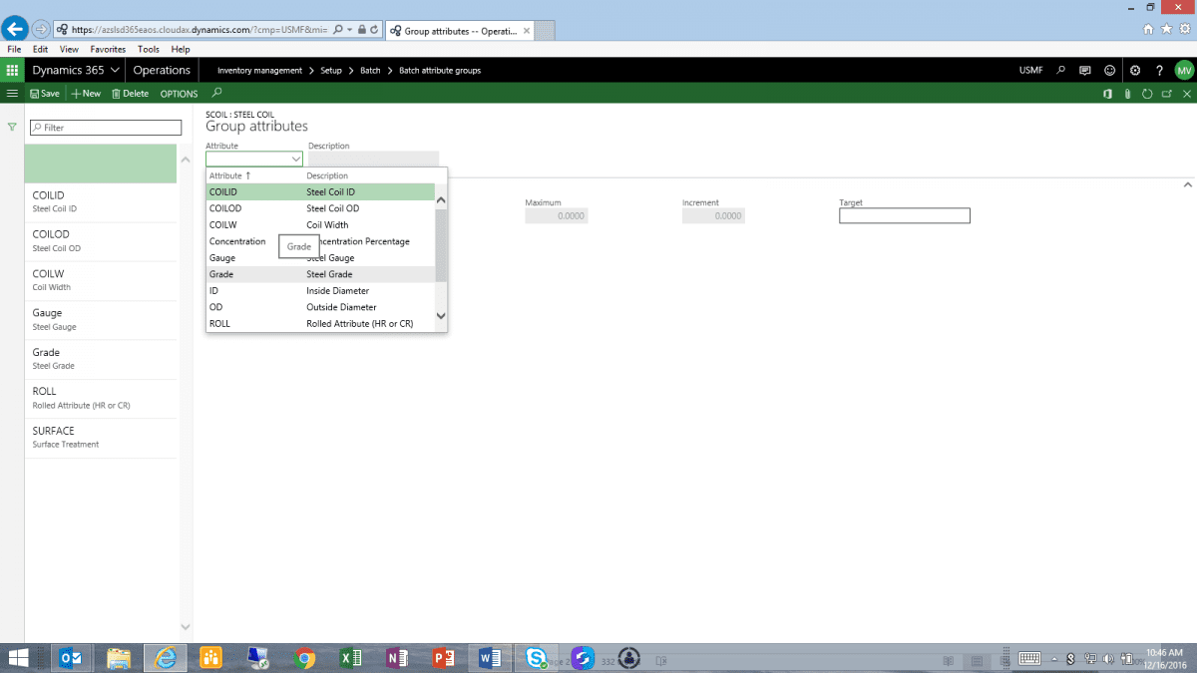Open the Favorites menu in browser
This screenshot has height=673, width=1197.
[x=108, y=49]
